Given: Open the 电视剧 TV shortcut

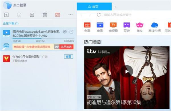Looking at the screenshot, I should (x=113, y=27).
